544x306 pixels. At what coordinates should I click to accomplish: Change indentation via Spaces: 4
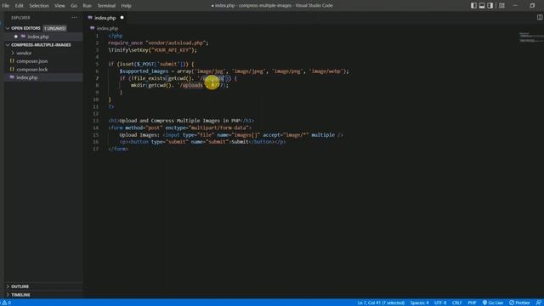(419, 303)
